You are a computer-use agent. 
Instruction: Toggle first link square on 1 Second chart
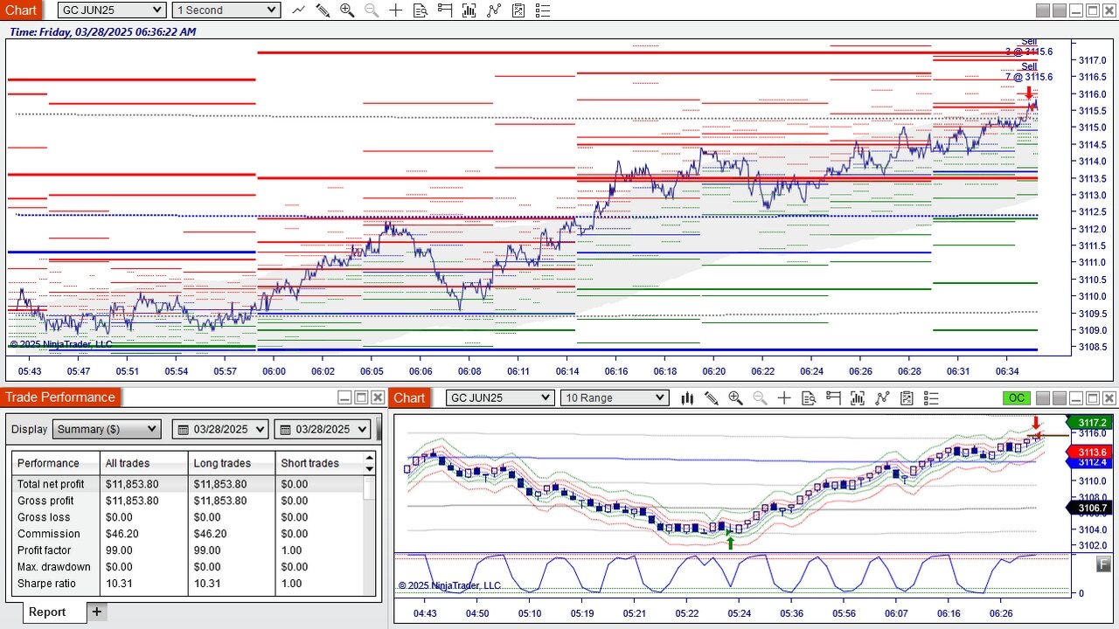pyautogui.click(x=1042, y=10)
